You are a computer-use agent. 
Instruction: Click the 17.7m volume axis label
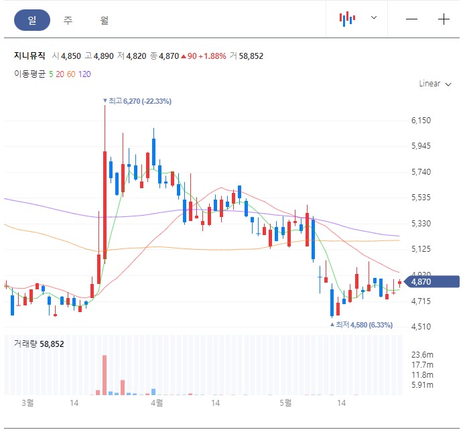[422, 365]
